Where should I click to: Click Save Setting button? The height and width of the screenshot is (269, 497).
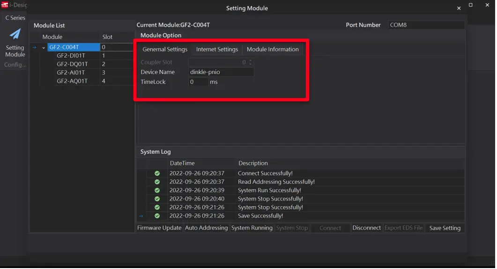[445, 228]
